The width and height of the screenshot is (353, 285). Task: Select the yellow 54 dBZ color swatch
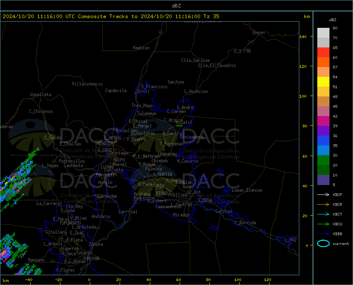point(323,82)
